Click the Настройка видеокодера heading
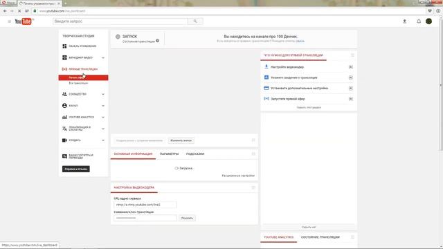Screen dimensions: 443x249 coord(134,187)
